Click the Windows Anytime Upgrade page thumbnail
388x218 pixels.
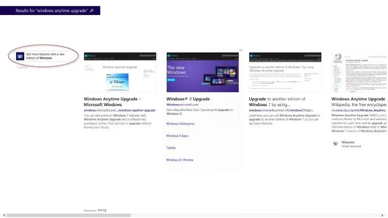120,72
